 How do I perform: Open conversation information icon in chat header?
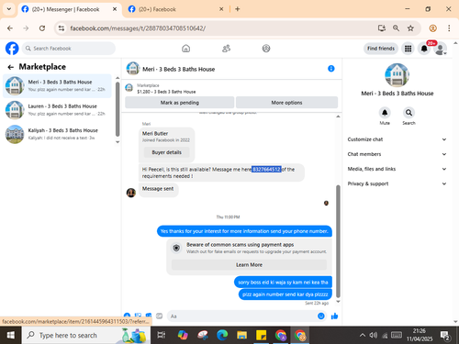pos(331,69)
